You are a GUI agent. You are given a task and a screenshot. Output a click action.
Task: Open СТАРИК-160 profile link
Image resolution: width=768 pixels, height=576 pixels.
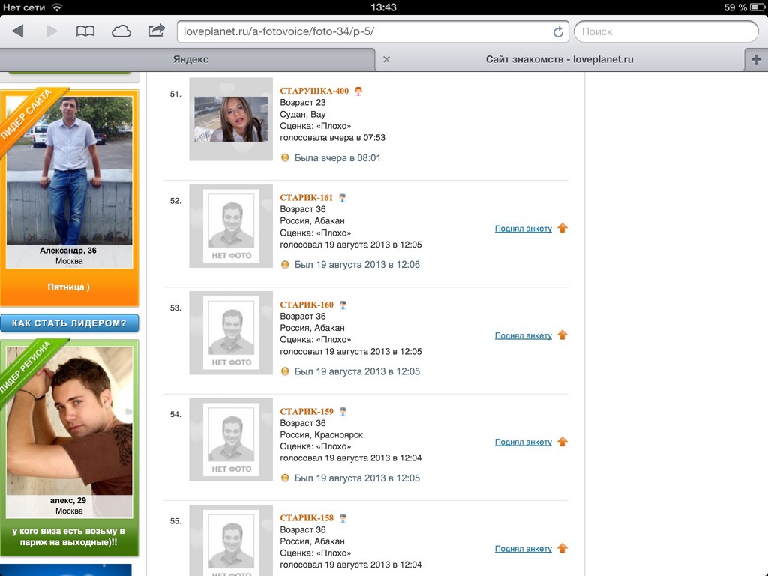(x=307, y=304)
